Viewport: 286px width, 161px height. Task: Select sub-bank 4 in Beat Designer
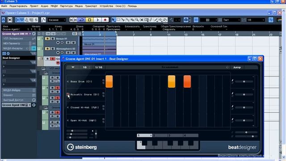click(x=191, y=136)
